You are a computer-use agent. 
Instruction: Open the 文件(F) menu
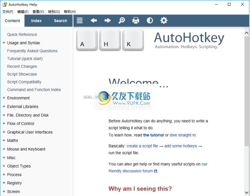coord(8,12)
